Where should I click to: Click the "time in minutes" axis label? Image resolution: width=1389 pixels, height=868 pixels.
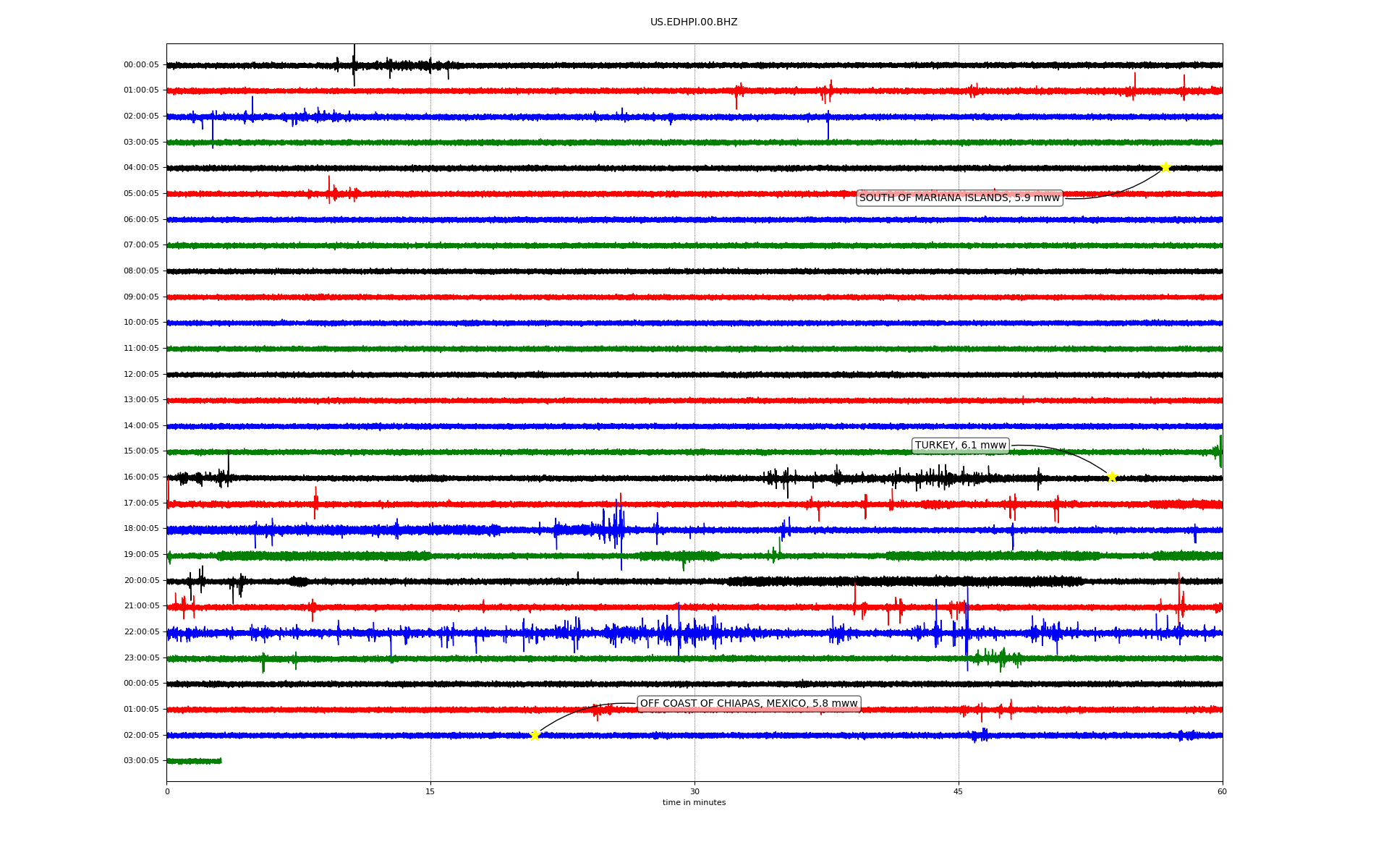tap(694, 803)
